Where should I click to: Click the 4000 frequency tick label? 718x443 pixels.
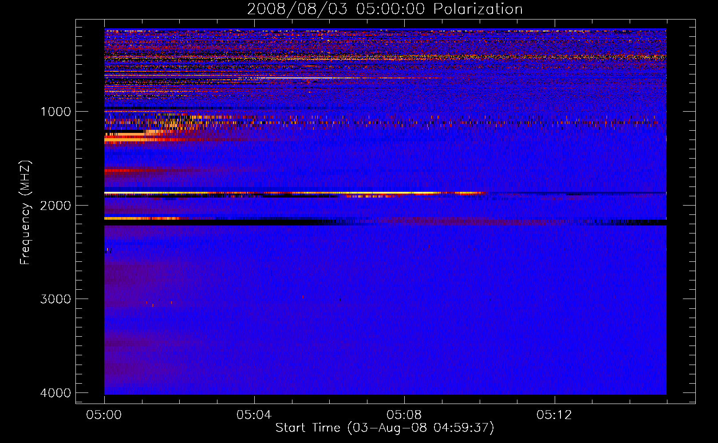point(55,393)
